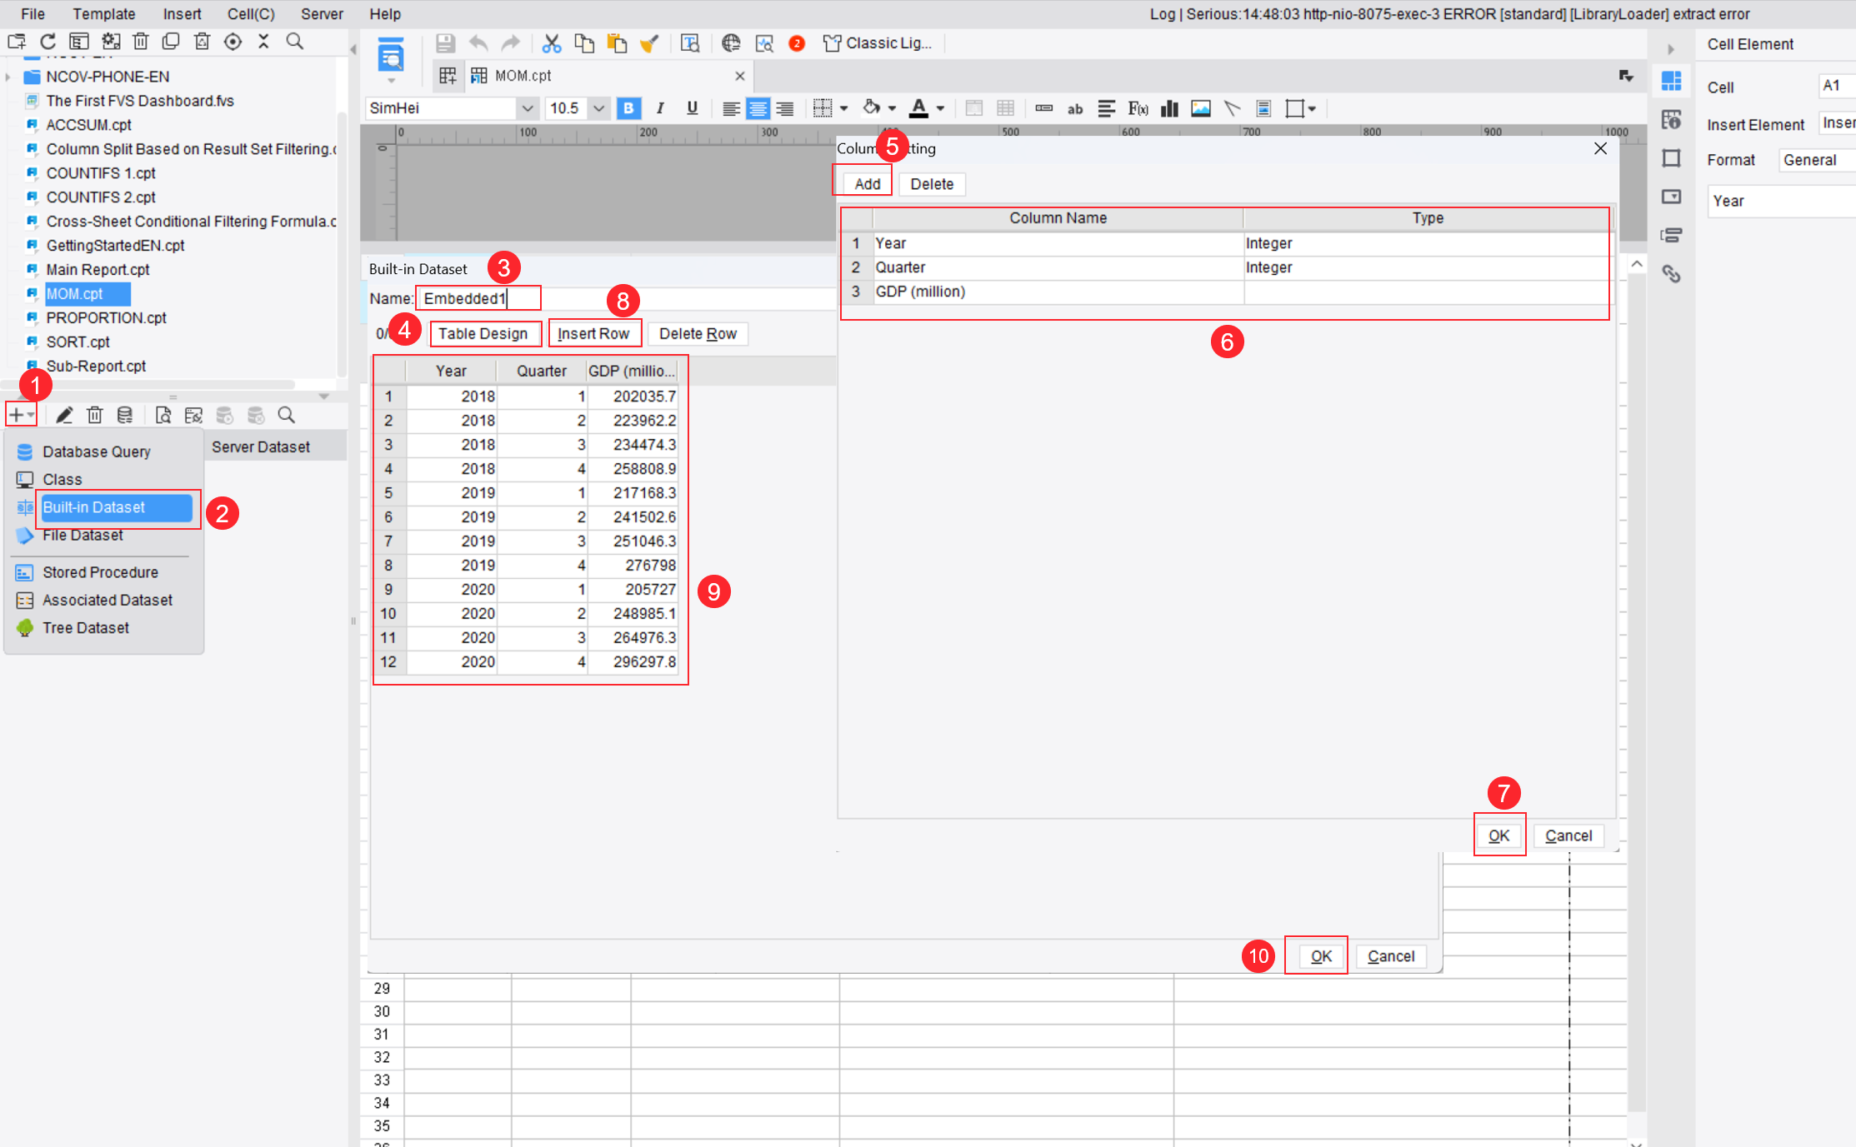
Task: Click the Save icon in the toolbar
Action: tap(446, 43)
